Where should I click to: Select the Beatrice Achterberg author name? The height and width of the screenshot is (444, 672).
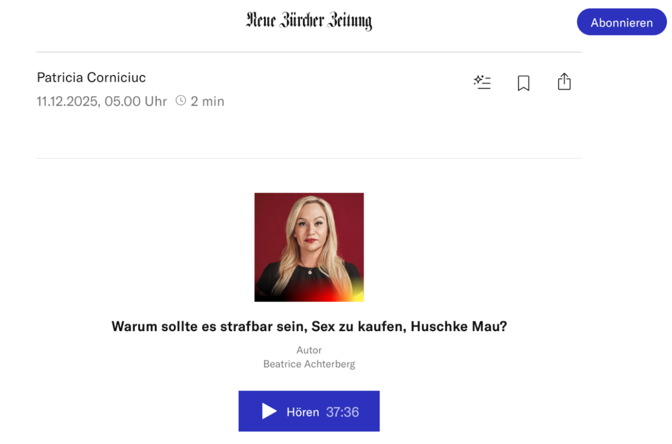coord(309,364)
